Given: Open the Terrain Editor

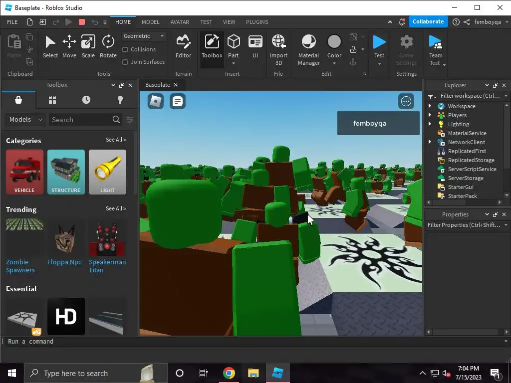Looking at the screenshot, I should (x=183, y=47).
